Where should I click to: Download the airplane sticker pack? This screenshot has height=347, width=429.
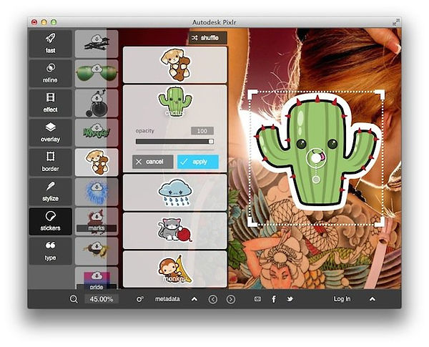[97, 44]
